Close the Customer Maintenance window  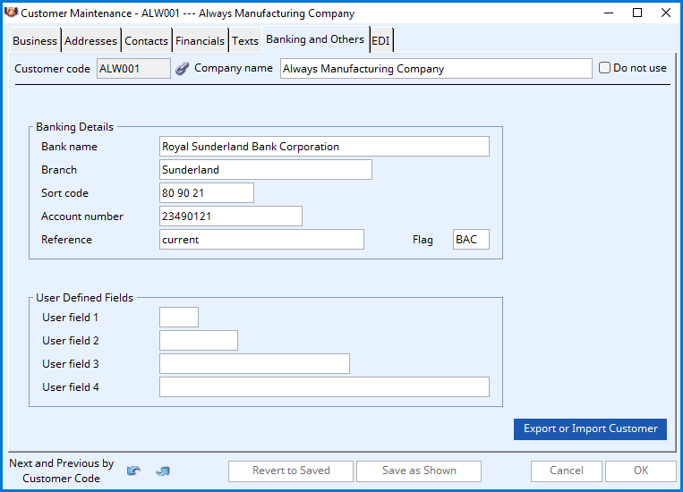tap(666, 13)
